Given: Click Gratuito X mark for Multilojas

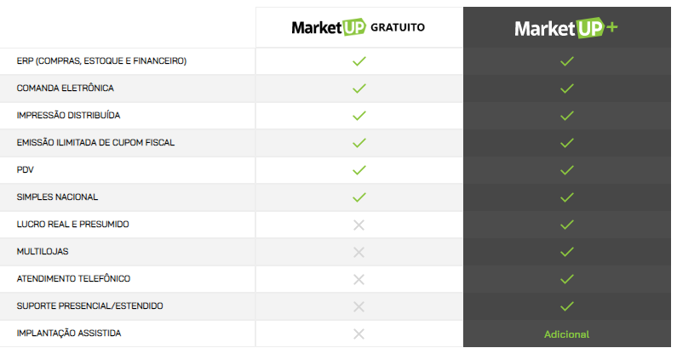Looking at the screenshot, I should [359, 252].
